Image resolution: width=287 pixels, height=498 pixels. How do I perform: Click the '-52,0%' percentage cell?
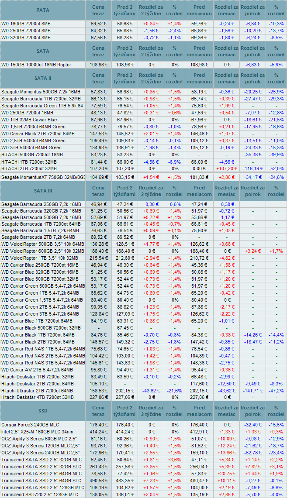276,168
